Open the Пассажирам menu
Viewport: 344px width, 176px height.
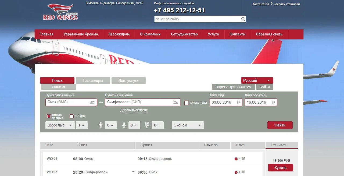(119, 34)
